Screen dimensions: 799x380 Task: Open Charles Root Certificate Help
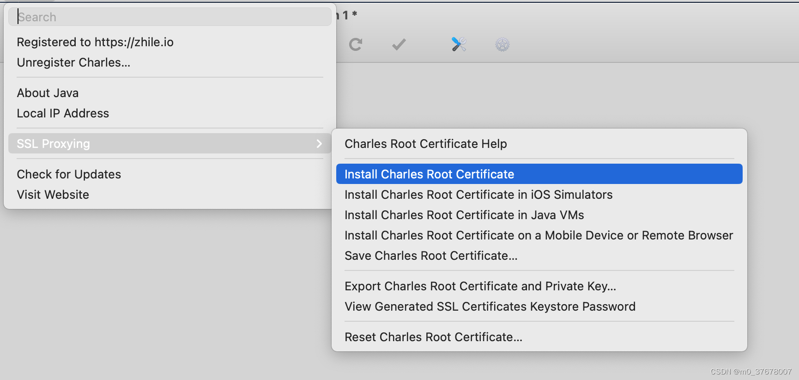tap(539, 144)
